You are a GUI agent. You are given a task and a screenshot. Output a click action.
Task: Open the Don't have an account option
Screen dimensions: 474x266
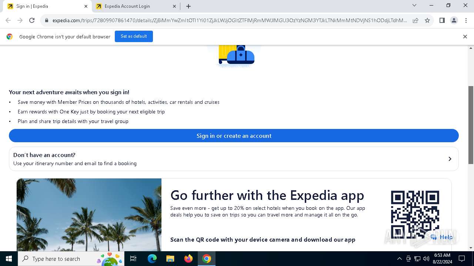click(234, 159)
